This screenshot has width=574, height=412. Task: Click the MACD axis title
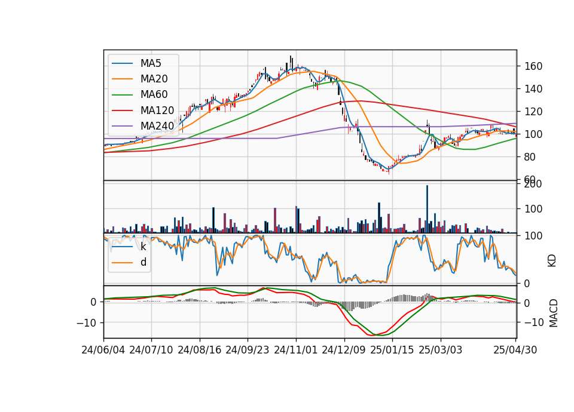point(554,313)
